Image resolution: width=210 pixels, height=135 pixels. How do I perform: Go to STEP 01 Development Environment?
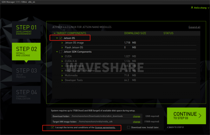click(26, 30)
